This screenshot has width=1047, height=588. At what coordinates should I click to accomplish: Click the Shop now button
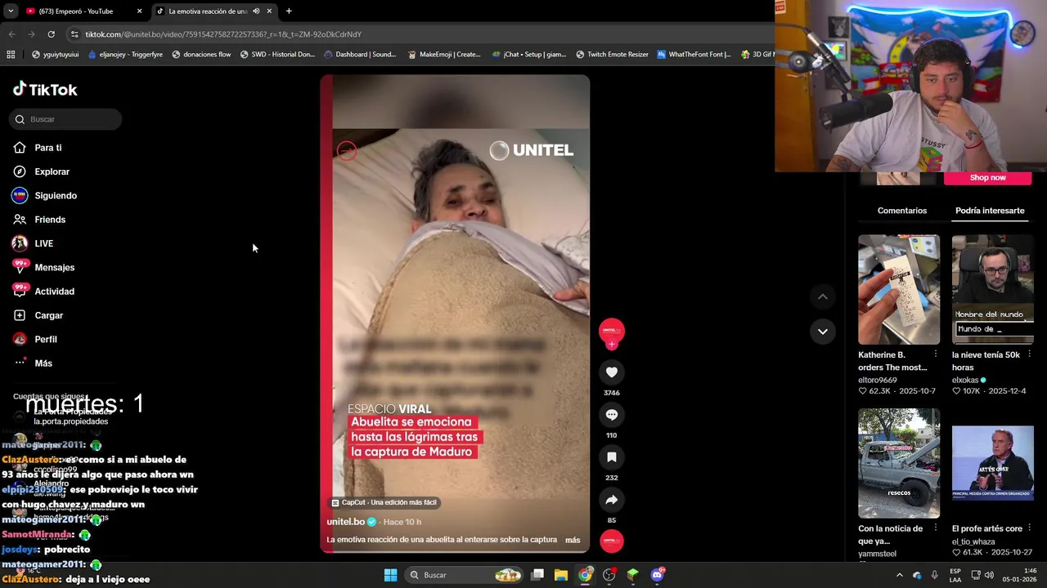tap(987, 177)
